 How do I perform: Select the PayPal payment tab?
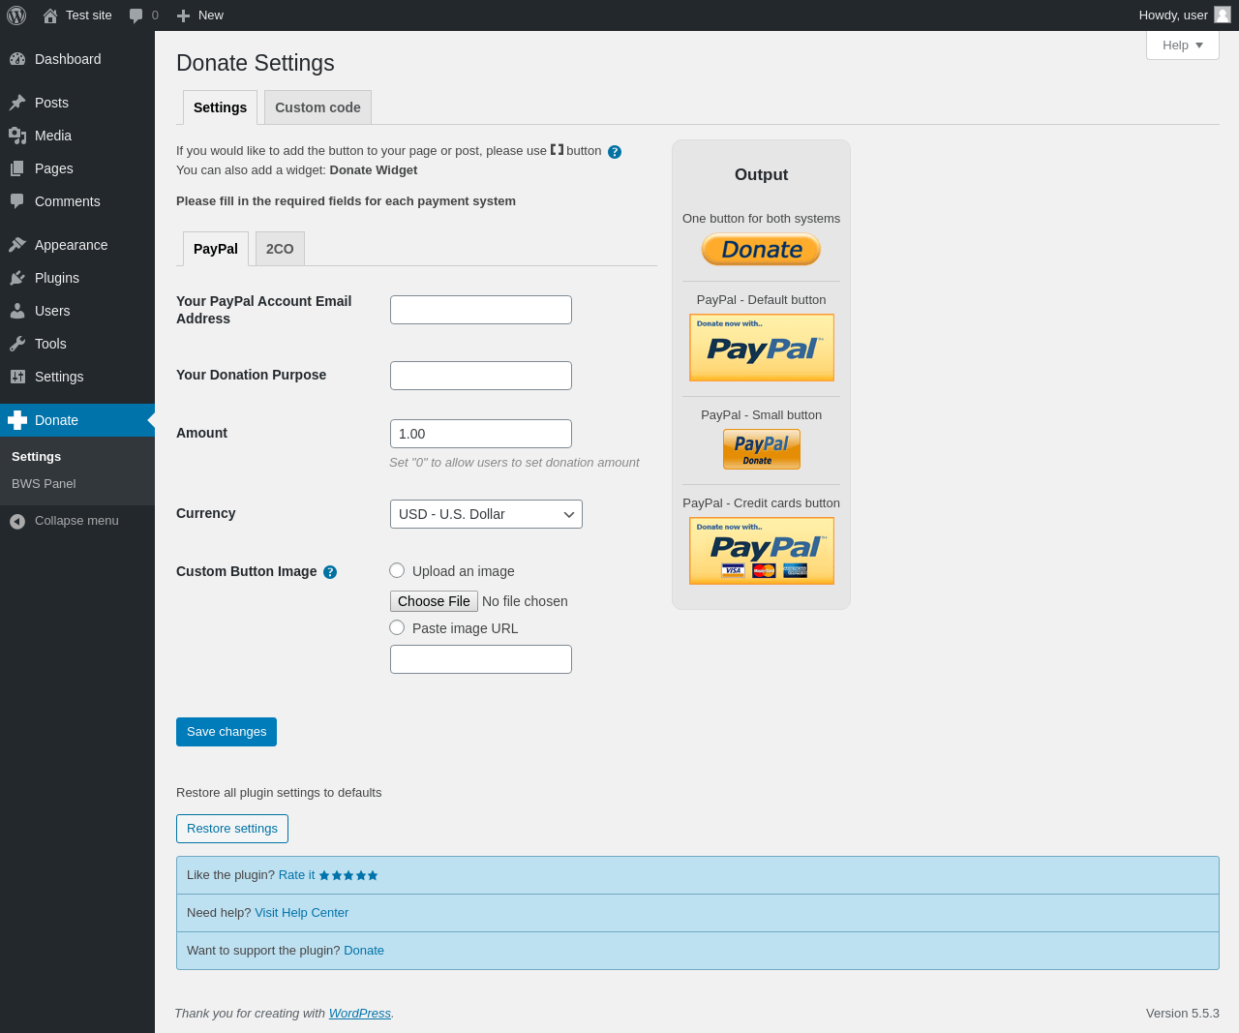pyautogui.click(x=216, y=249)
